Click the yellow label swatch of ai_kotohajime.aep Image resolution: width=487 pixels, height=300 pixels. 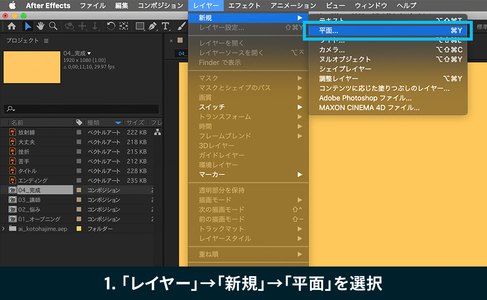79,228
